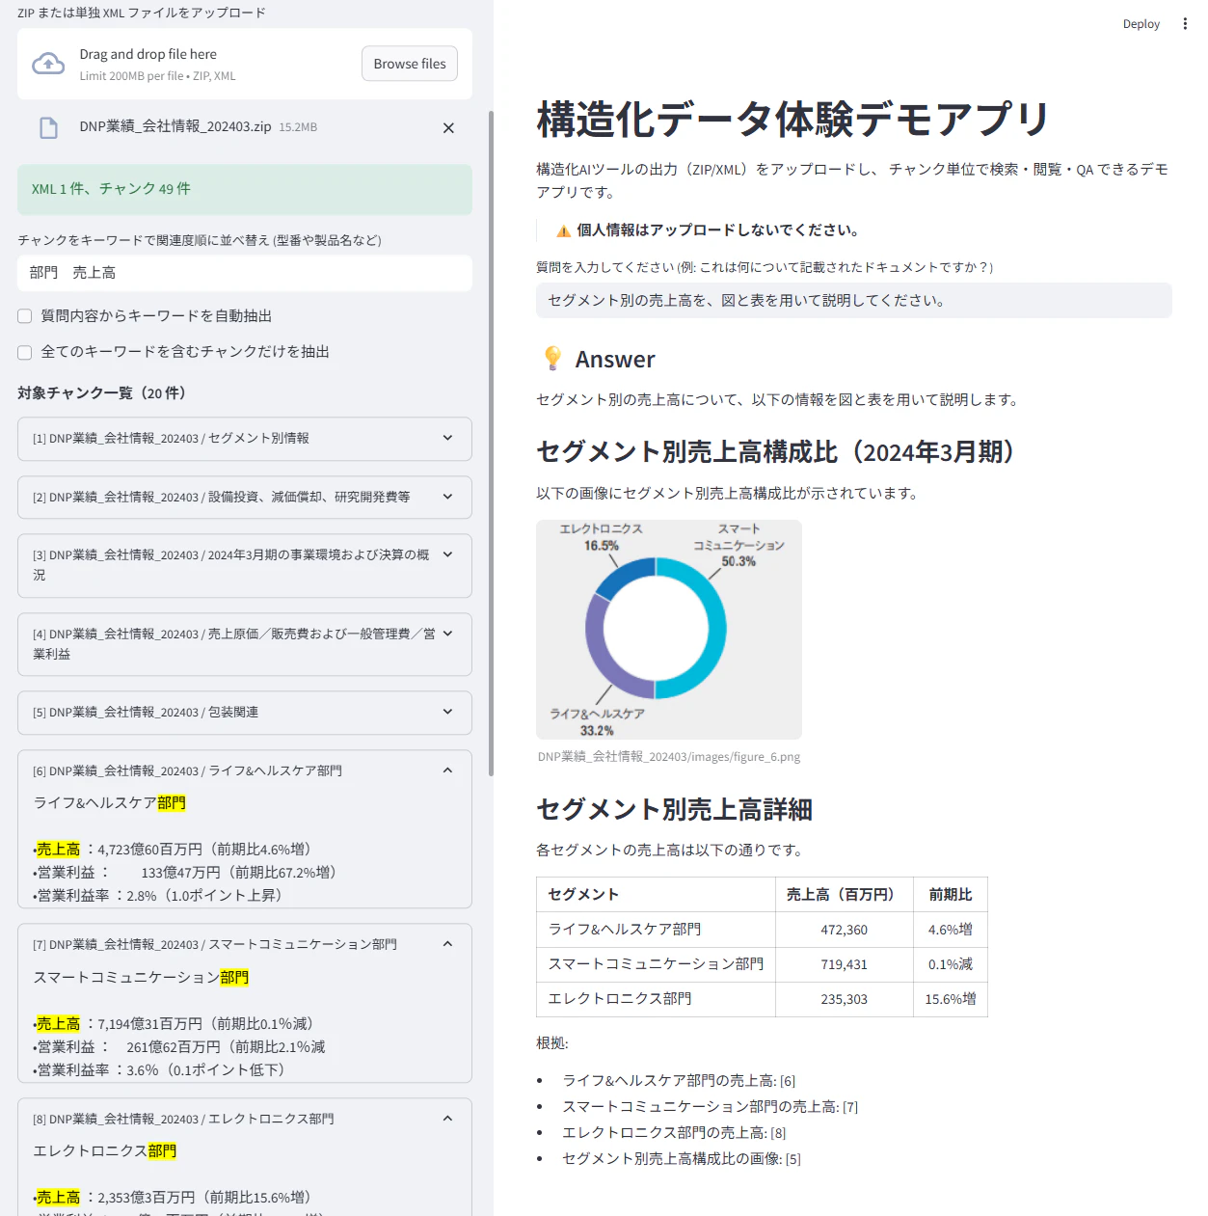Click the question input field

(854, 301)
